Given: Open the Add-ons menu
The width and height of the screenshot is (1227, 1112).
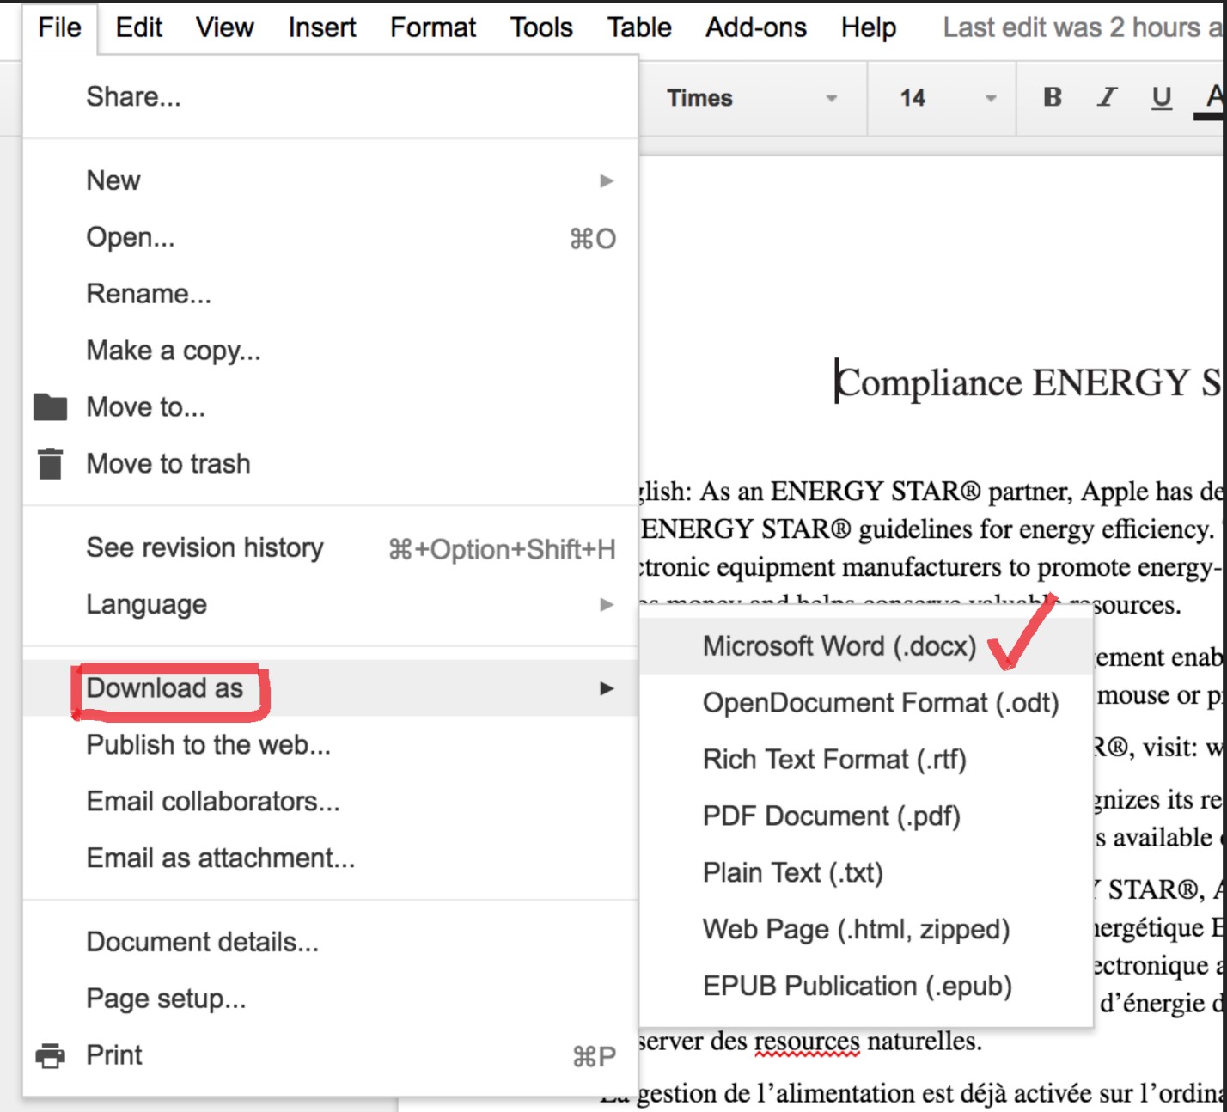Looking at the screenshot, I should tap(755, 27).
